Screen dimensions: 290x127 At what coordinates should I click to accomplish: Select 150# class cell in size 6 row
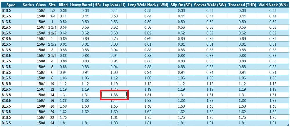pyautogui.click(x=41, y=72)
